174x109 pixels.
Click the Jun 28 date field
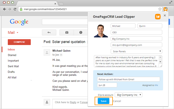click(x=107, y=85)
